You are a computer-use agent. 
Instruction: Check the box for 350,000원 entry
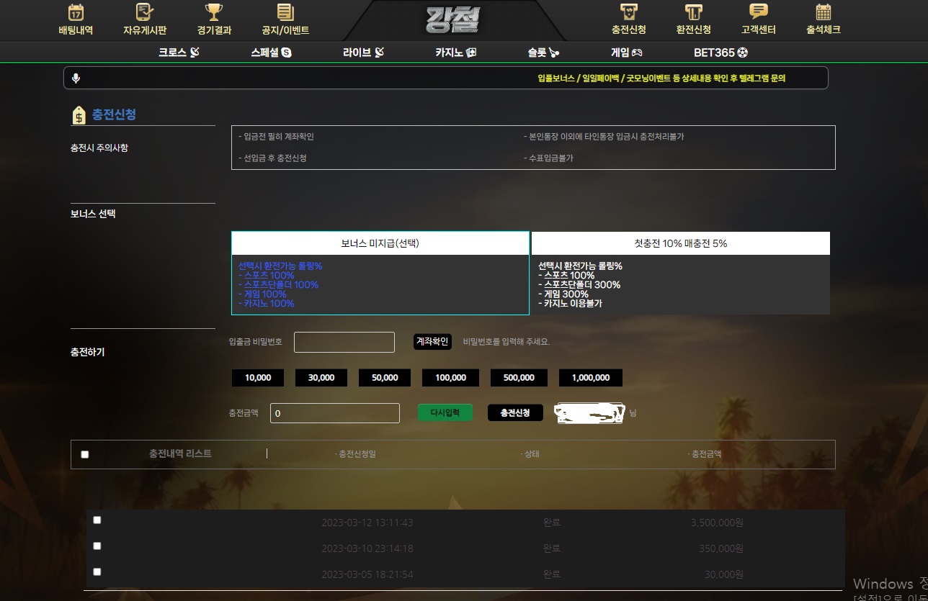97,546
